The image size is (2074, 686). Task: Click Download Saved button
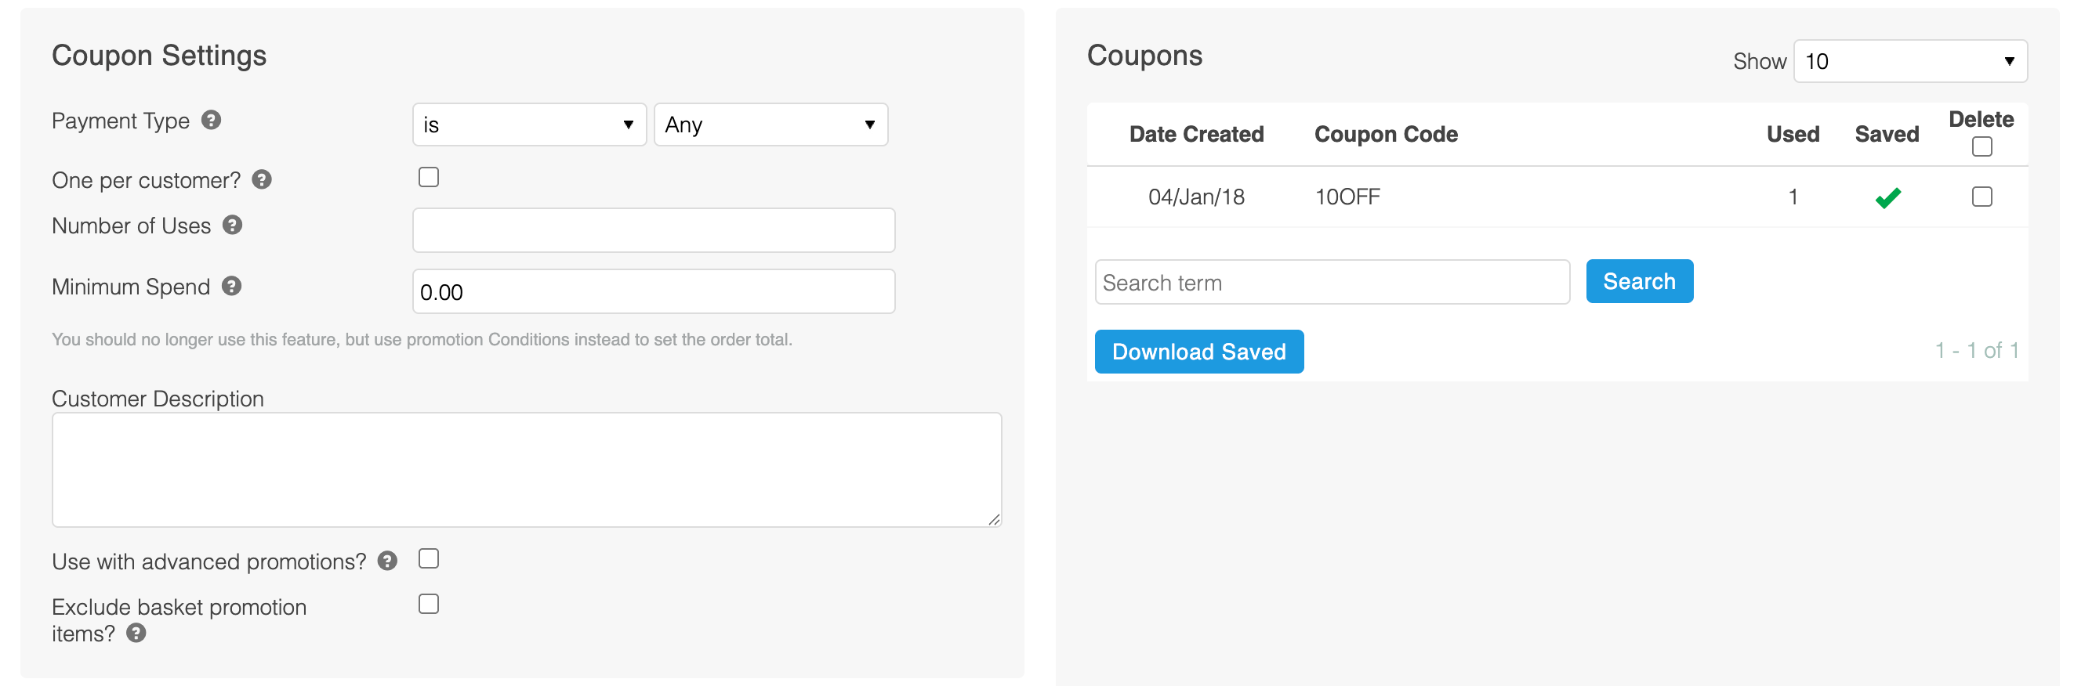pyautogui.click(x=1198, y=352)
